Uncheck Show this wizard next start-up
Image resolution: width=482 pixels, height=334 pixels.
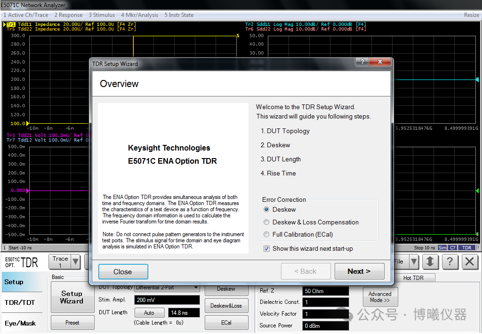(266, 248)
